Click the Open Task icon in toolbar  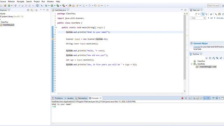tap(73, 6)
